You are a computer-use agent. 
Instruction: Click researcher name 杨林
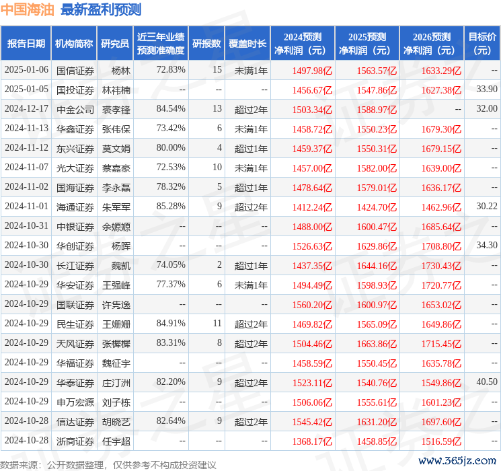pyautogui.click(x=121, y=71)
